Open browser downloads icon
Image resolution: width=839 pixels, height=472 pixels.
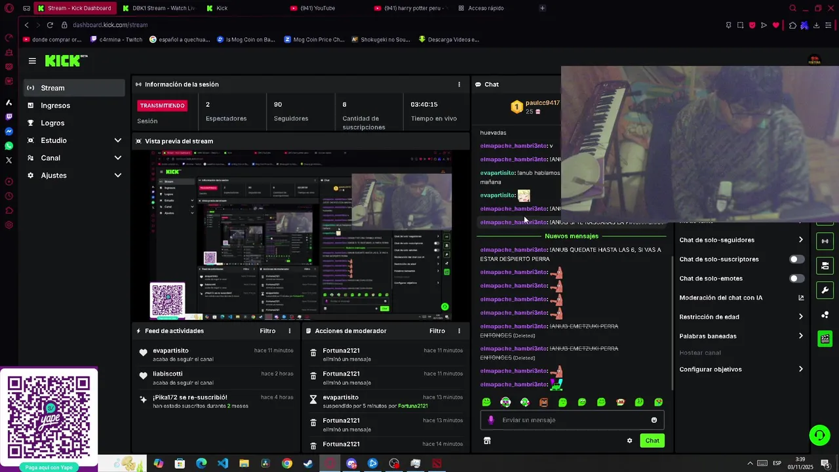pos(816,25)
